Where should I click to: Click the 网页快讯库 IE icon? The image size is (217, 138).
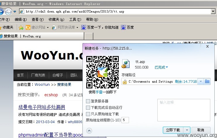[x=54, y=28]
